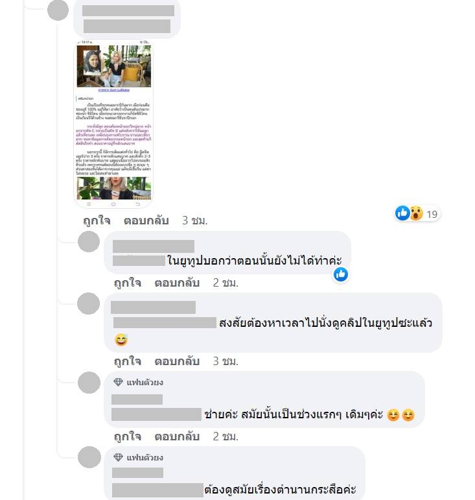Open the avatar beside the 'ต้องดูสมัยเรื่องตำนานกระสือ' reply
This screenshot has height=500, width=475.
(89, 457)
